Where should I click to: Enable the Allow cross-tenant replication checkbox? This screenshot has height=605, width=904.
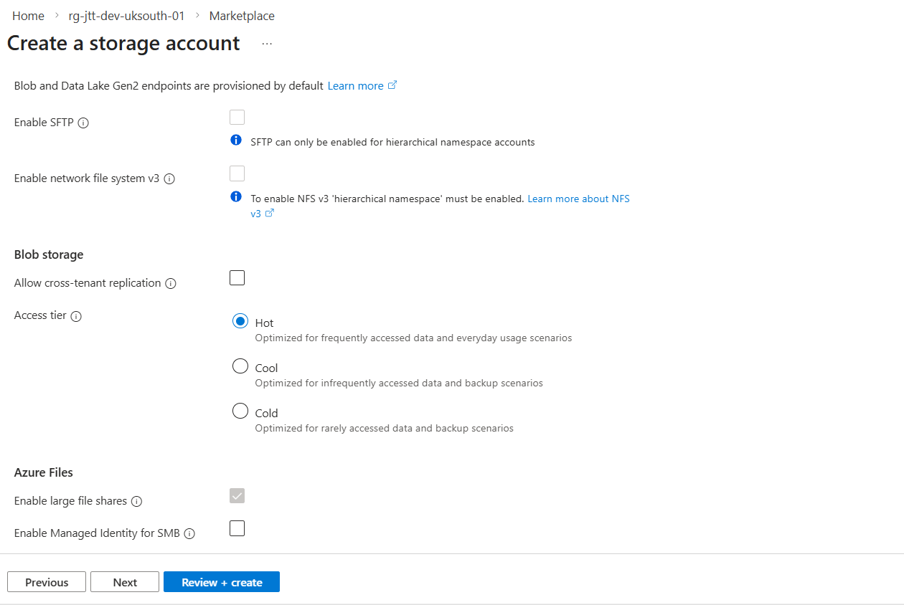[x=237, y=278]
